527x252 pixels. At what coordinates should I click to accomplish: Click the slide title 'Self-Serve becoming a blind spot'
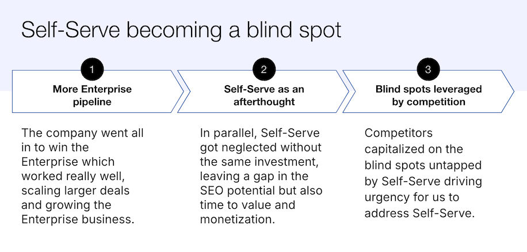[181, 30]
